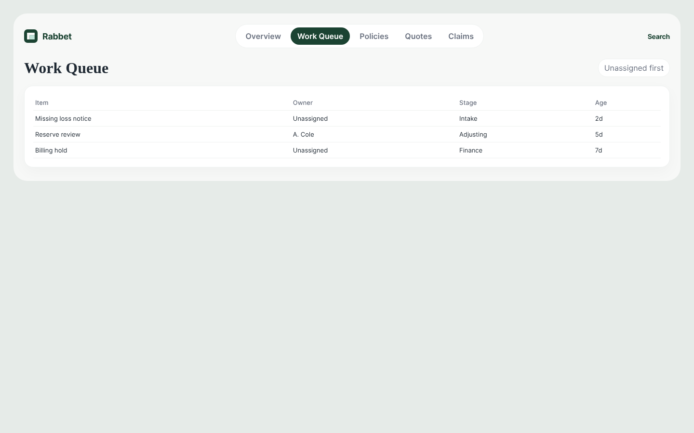Open the Claims tab
The height and width of the screenshot is (433, 694).
(x=461, y=36)
